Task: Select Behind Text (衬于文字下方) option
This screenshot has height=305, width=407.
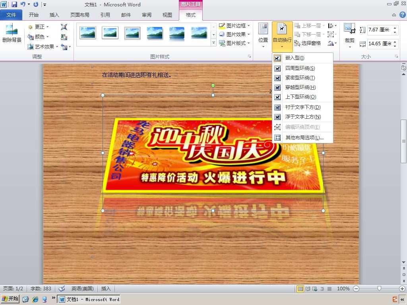Action: pyautogui.click(x=302, y=107)
